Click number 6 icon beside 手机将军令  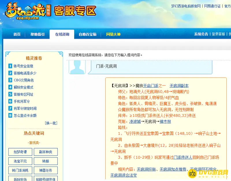point(10,101)
